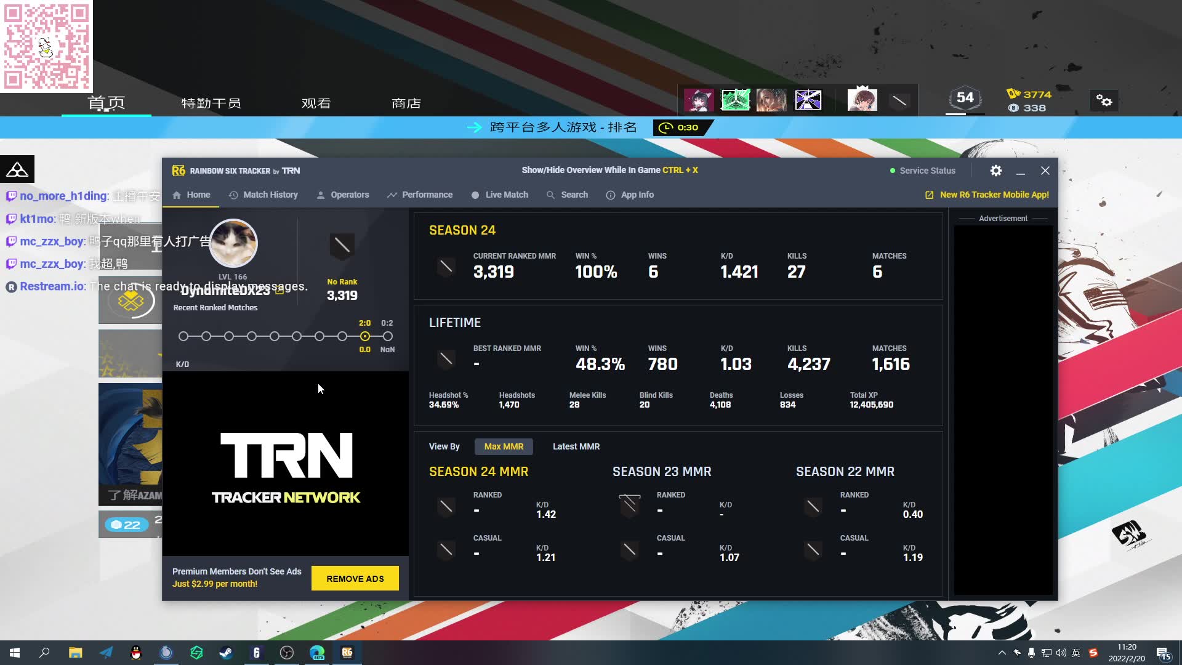Open the Search tab
Image resolution: width=1182 pixels, height=665 pixels.
coord(568,195)
